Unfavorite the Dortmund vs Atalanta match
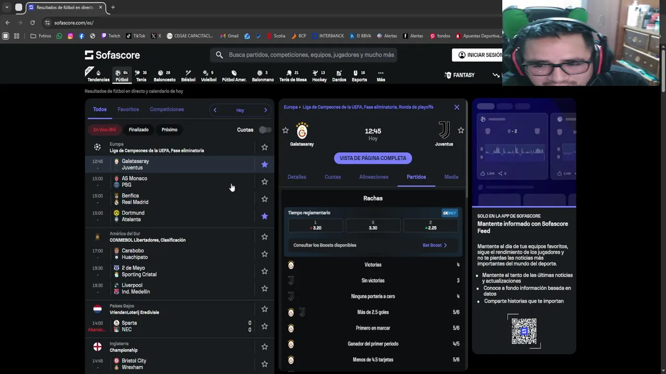The width and height of the screenshot is (666, 374). click(x=264, y=216)
